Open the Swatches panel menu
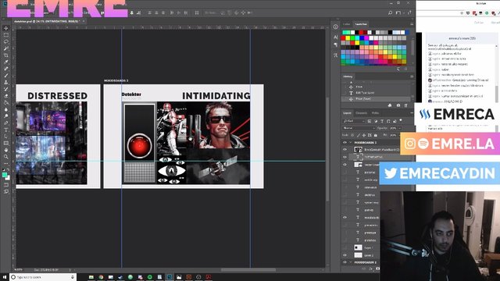The width and height of the screenshot is (500, 281). (412, 24)
